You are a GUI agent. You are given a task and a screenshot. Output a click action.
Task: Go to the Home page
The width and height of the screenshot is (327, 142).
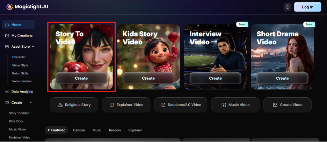[19, 24]
